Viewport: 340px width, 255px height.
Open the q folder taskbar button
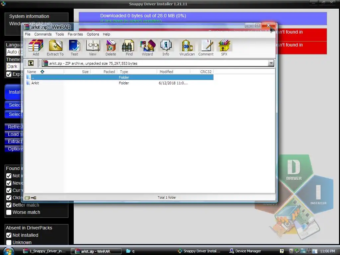tap(130, 251)
